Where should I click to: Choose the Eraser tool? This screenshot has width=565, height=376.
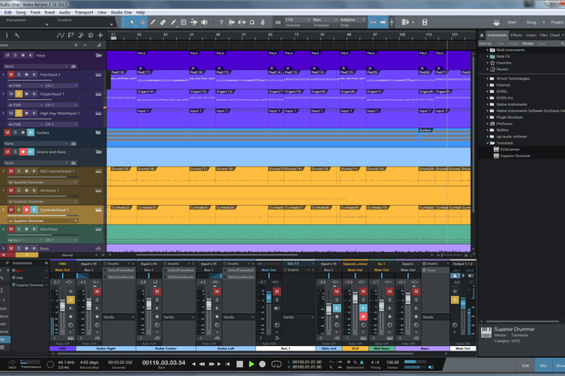click(x=163, y=23)
